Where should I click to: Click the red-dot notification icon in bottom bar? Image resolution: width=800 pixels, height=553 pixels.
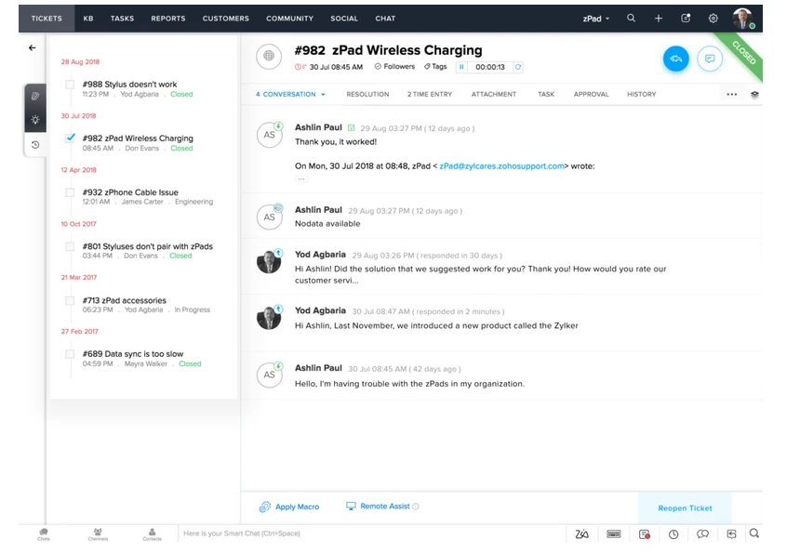645,533
